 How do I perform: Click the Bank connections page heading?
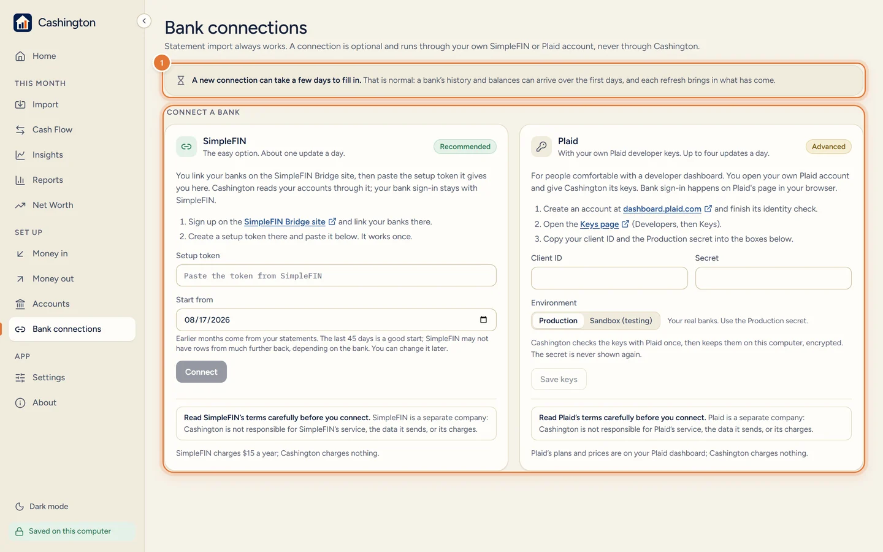click(236, 28)
